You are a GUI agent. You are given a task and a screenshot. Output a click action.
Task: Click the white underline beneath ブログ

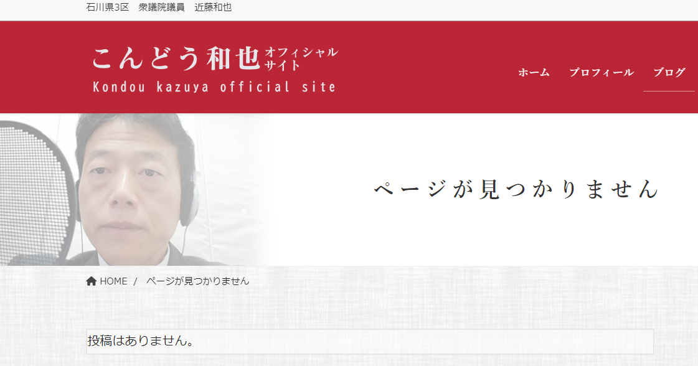click(x=669, y=91)
